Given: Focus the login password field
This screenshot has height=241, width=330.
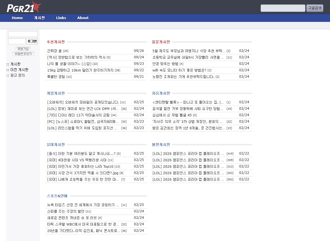Looking at the screenshot, I should pos(17,41).
